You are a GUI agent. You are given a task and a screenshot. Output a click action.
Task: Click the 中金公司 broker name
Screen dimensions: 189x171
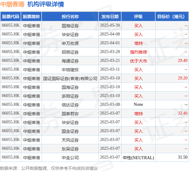pos(70,158)
